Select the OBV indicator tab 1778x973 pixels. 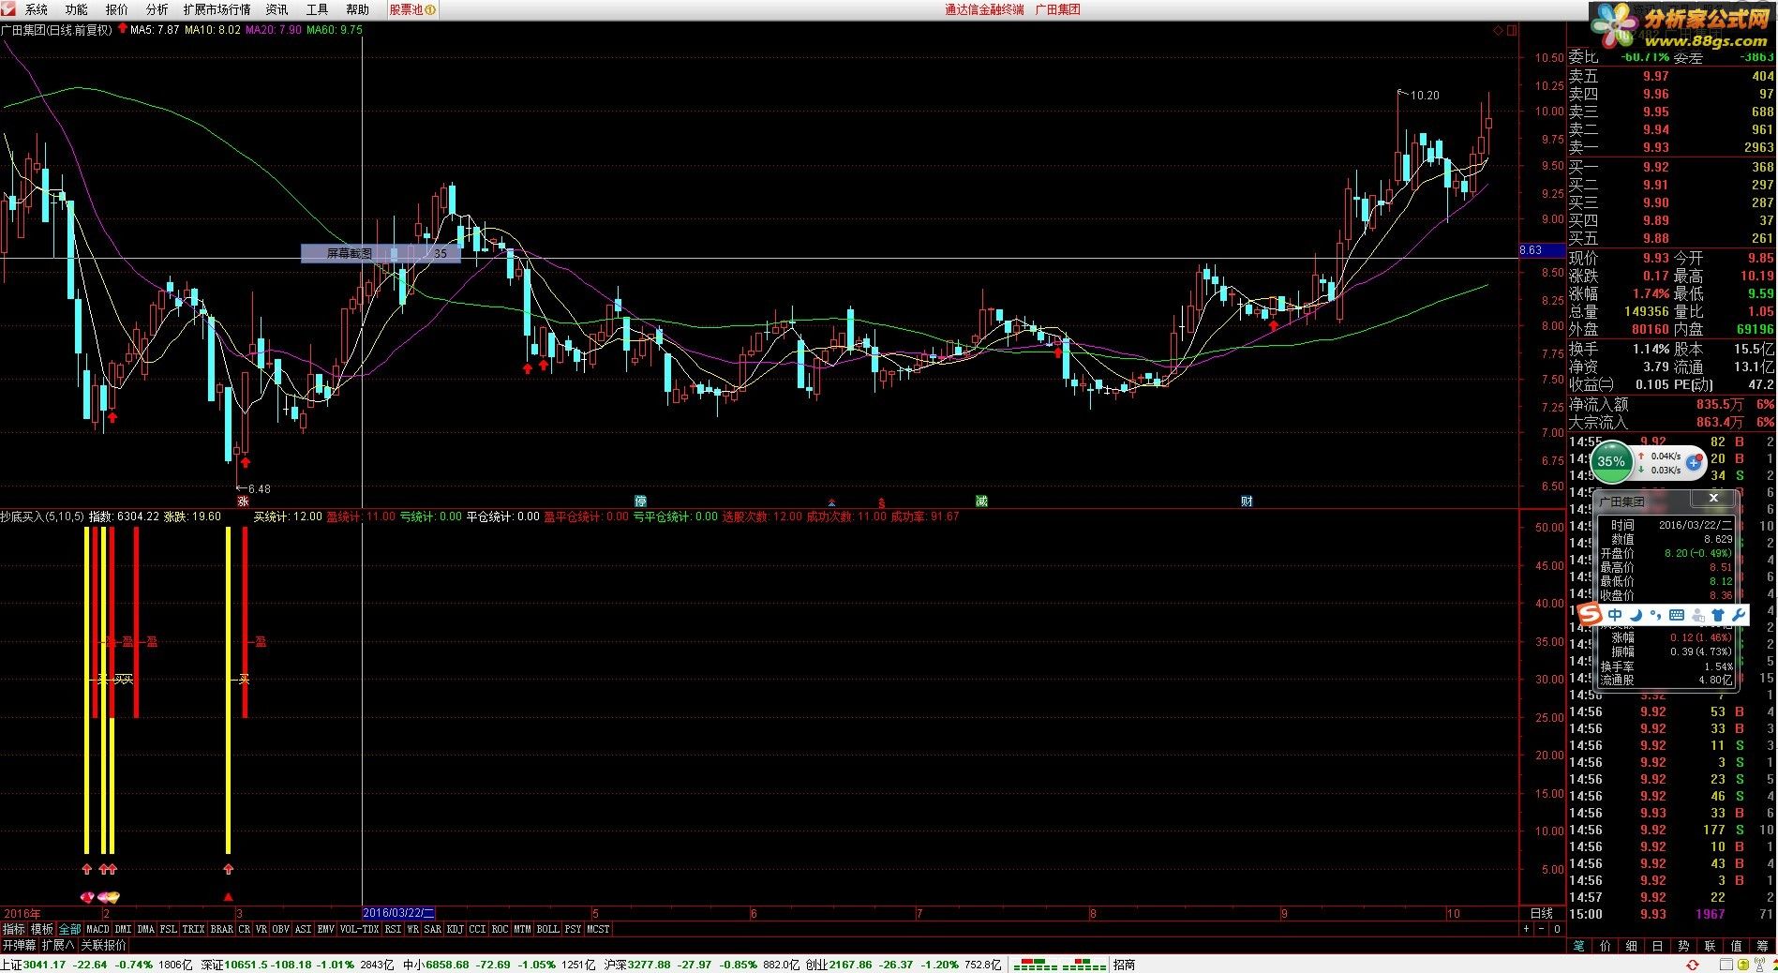pyautogui.click(x=280, y=929)
